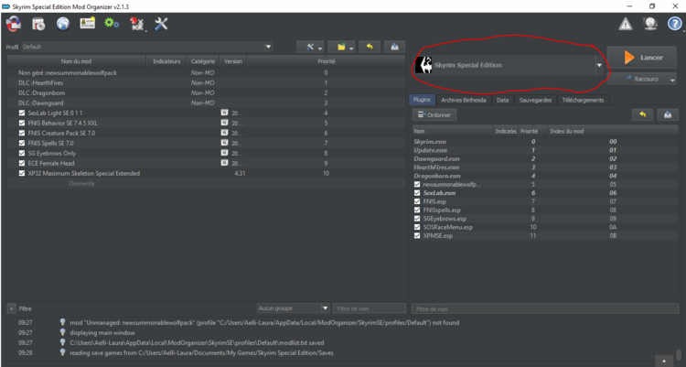This screenshot has width=686, height=367.
Task: Open the Raccourci shortcut dropdown
Action: coord(642,79)
